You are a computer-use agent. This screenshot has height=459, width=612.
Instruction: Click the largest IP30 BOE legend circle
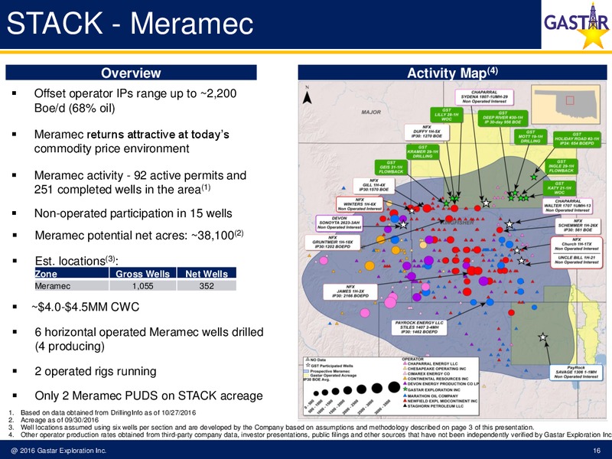394,386
